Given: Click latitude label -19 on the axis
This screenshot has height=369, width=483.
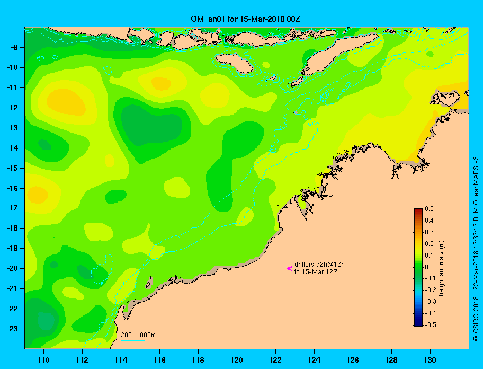Looking at the screenshot, I should point(12,248).
